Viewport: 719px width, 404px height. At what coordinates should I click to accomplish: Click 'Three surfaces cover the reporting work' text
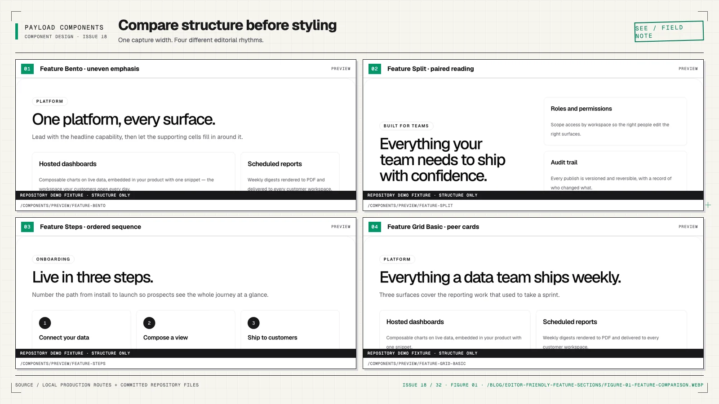470,295
